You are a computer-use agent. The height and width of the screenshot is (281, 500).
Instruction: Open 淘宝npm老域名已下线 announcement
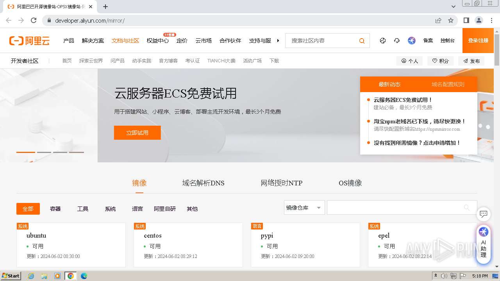tap(420, 121)
